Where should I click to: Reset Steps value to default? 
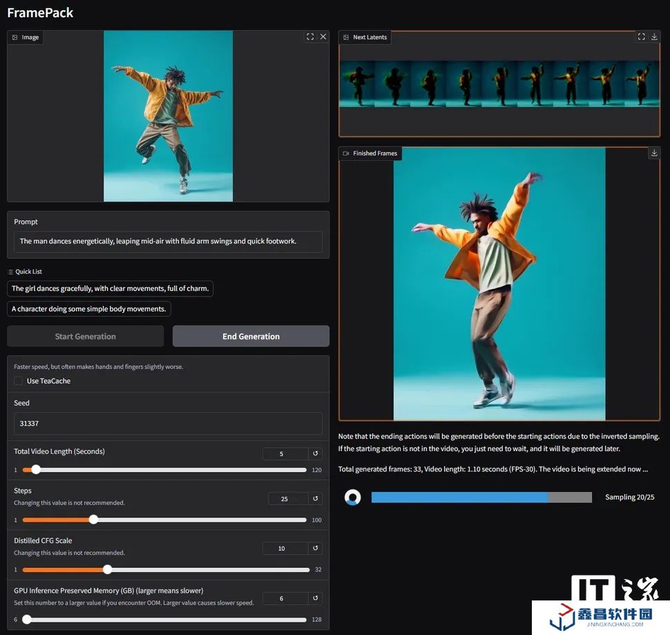[316, 499]
